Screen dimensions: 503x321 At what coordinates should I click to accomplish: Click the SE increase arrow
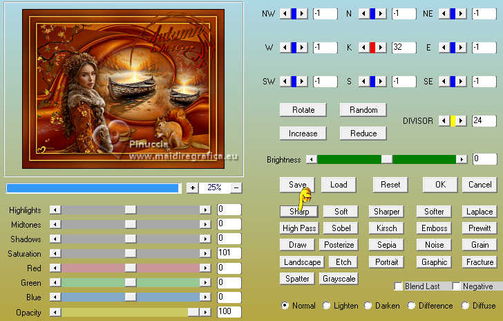tap(461, 82)
